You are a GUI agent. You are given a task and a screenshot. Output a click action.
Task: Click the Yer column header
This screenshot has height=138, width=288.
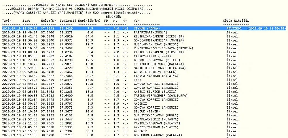click(x=137, y=20)
